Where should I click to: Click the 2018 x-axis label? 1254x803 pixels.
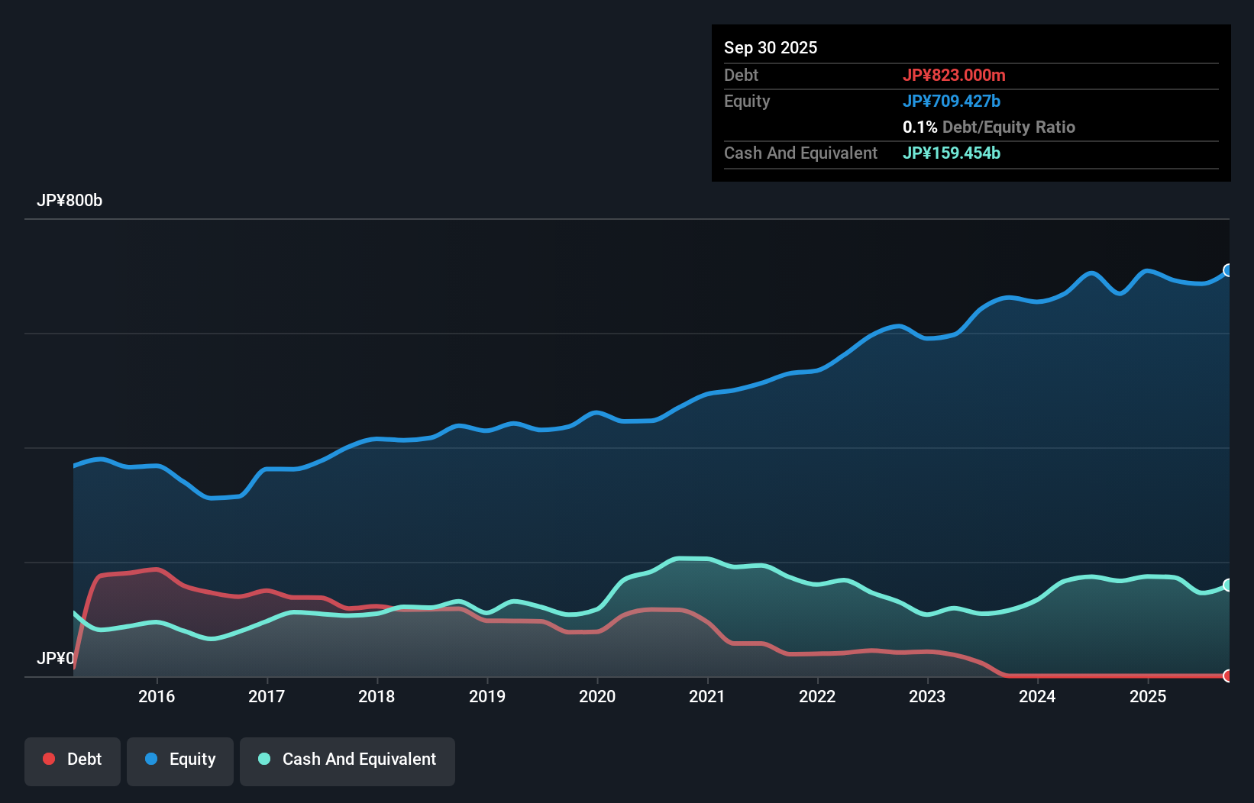tap(377, 696)
